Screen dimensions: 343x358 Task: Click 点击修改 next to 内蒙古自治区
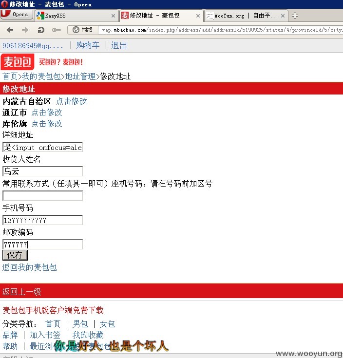tap(72, 101)
